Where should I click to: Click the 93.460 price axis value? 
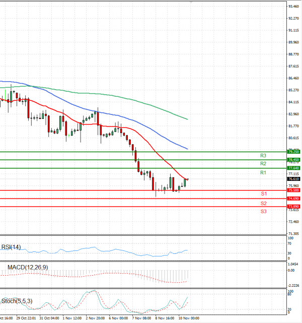pos(293,7)
